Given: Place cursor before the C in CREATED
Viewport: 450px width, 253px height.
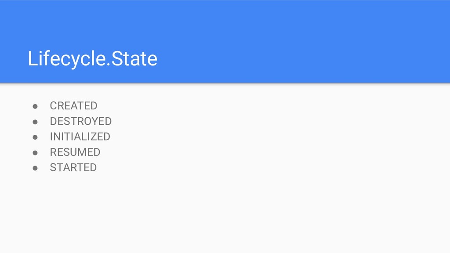Looking at the screenshot, I should click(50, 106).
